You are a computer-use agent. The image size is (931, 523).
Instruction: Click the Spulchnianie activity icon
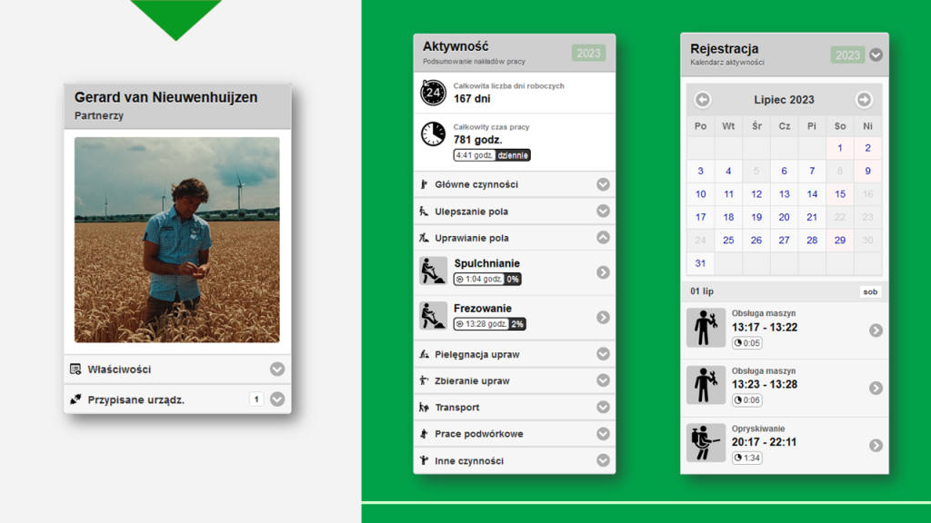[x=433, y=271]
